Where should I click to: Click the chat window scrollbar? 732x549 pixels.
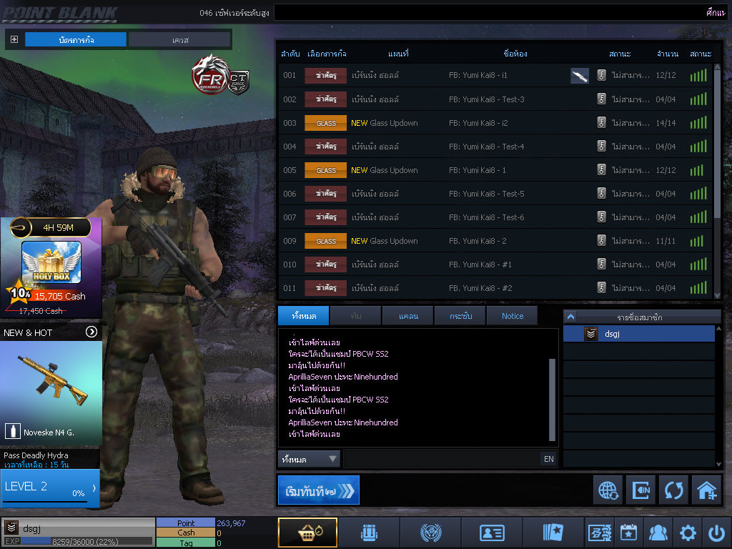point(553,399)
